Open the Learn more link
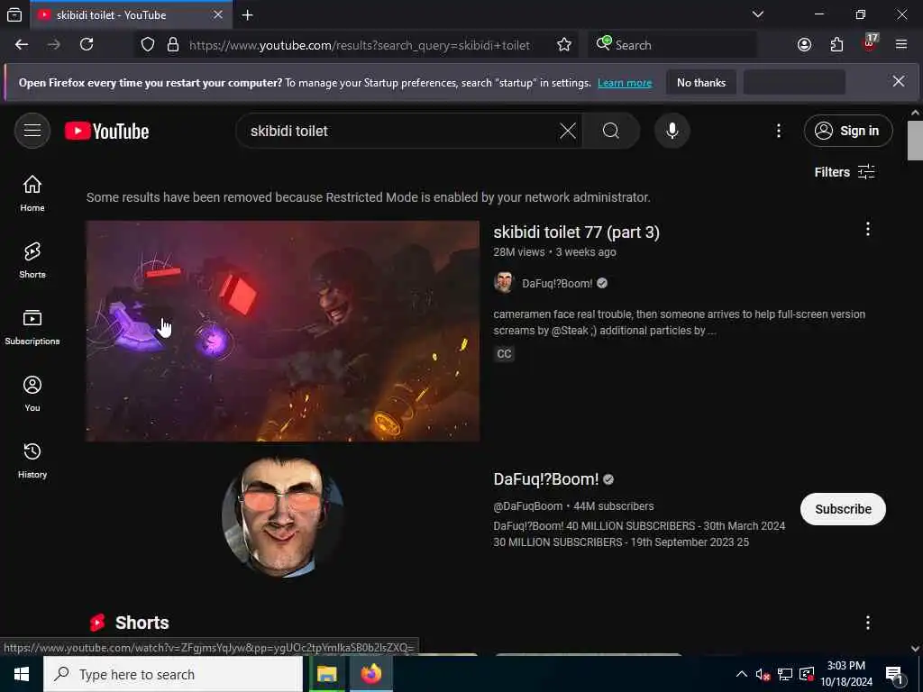Image resolution: width=923 pixels, height=692 pixels. pyautogui.click(x=625, y=83)
